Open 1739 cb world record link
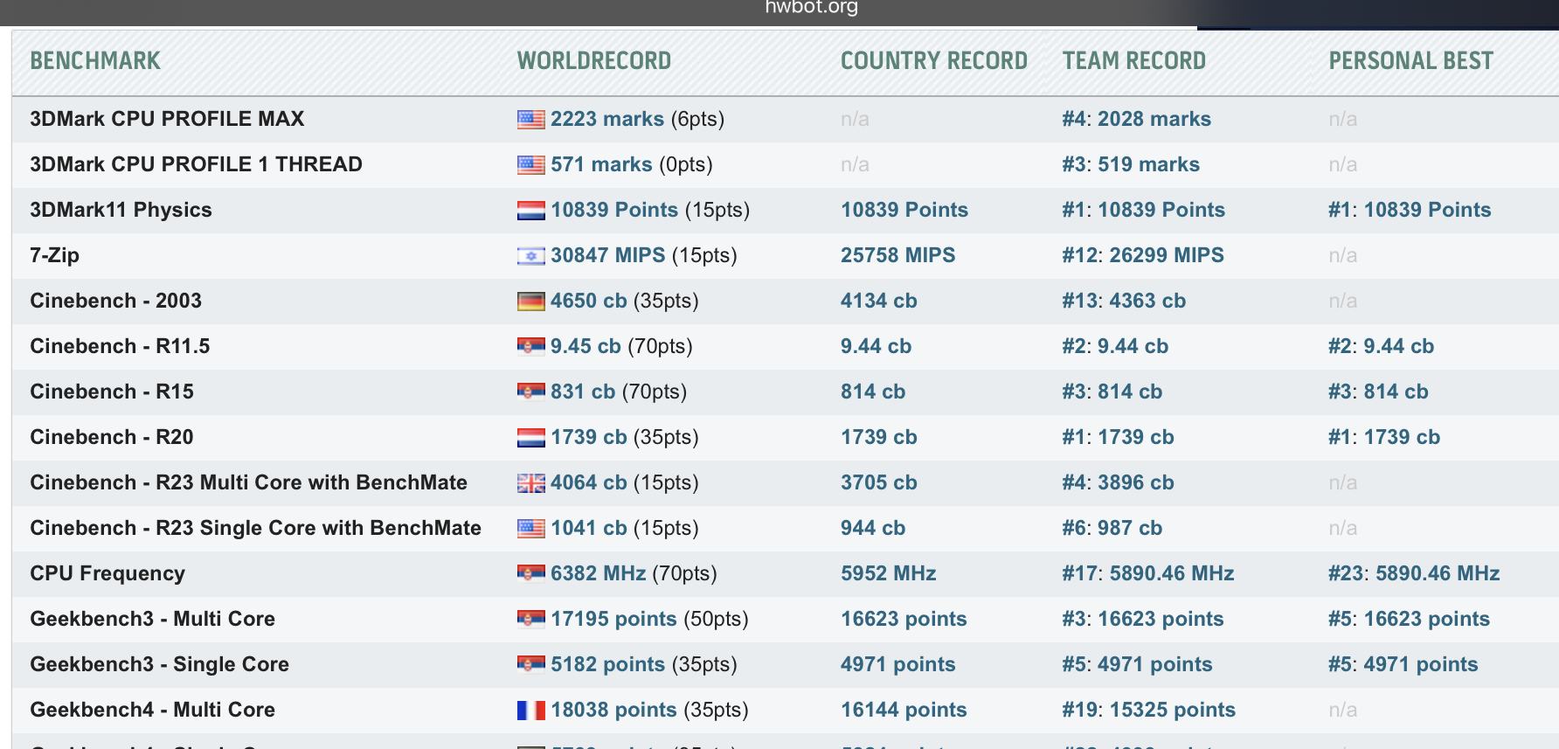Screen dimensions: 1559x749 [589, 437]
